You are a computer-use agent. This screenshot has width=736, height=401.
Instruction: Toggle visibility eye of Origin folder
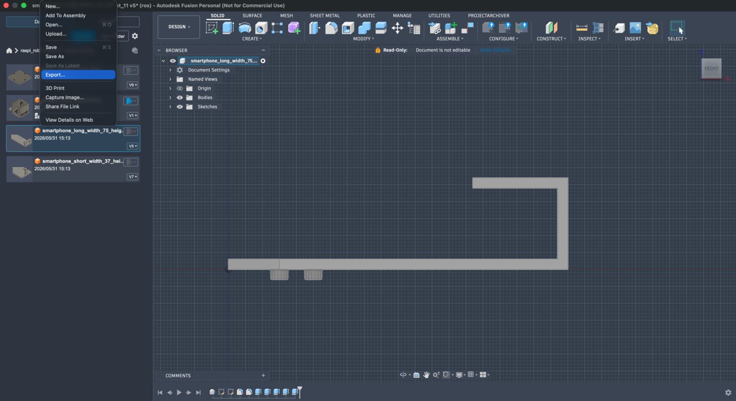coord(180,88)
